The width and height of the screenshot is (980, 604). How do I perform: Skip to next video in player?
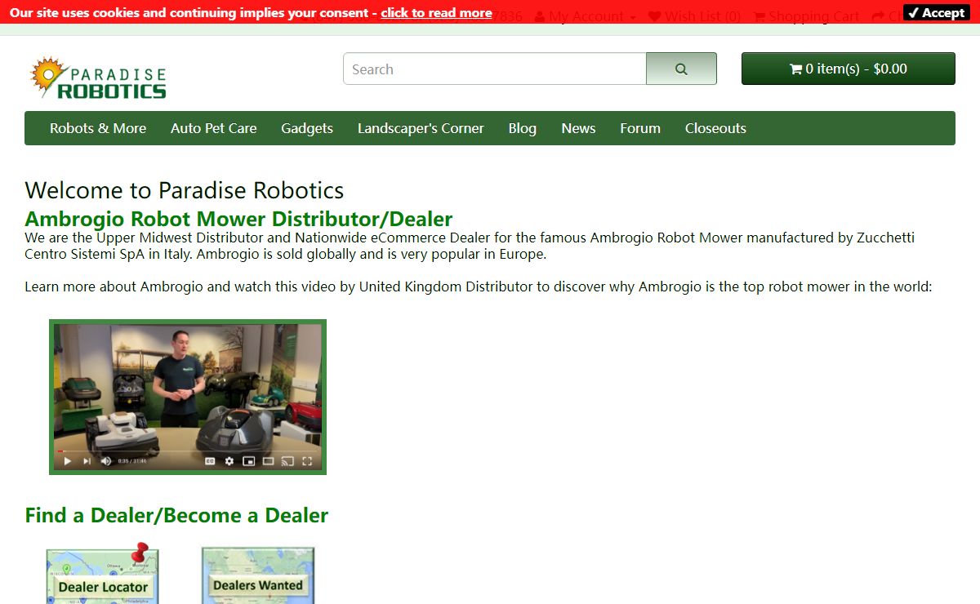click(x=87, y=461)
